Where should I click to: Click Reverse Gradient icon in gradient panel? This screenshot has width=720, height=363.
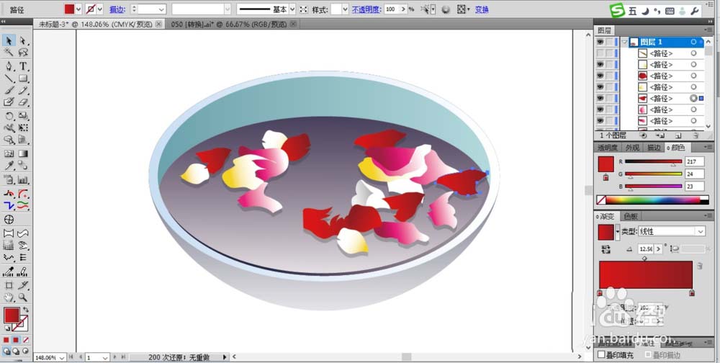(x=606, y=249)
